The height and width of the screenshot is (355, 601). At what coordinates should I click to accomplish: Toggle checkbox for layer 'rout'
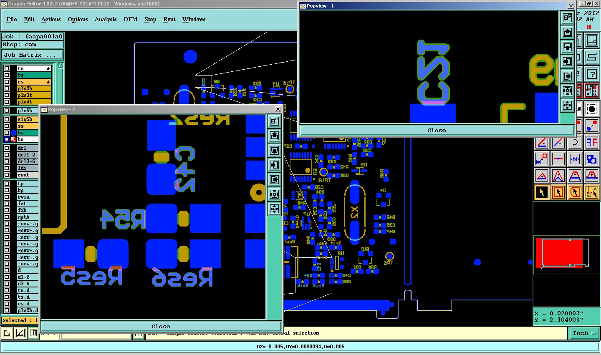tap(7, 175)
